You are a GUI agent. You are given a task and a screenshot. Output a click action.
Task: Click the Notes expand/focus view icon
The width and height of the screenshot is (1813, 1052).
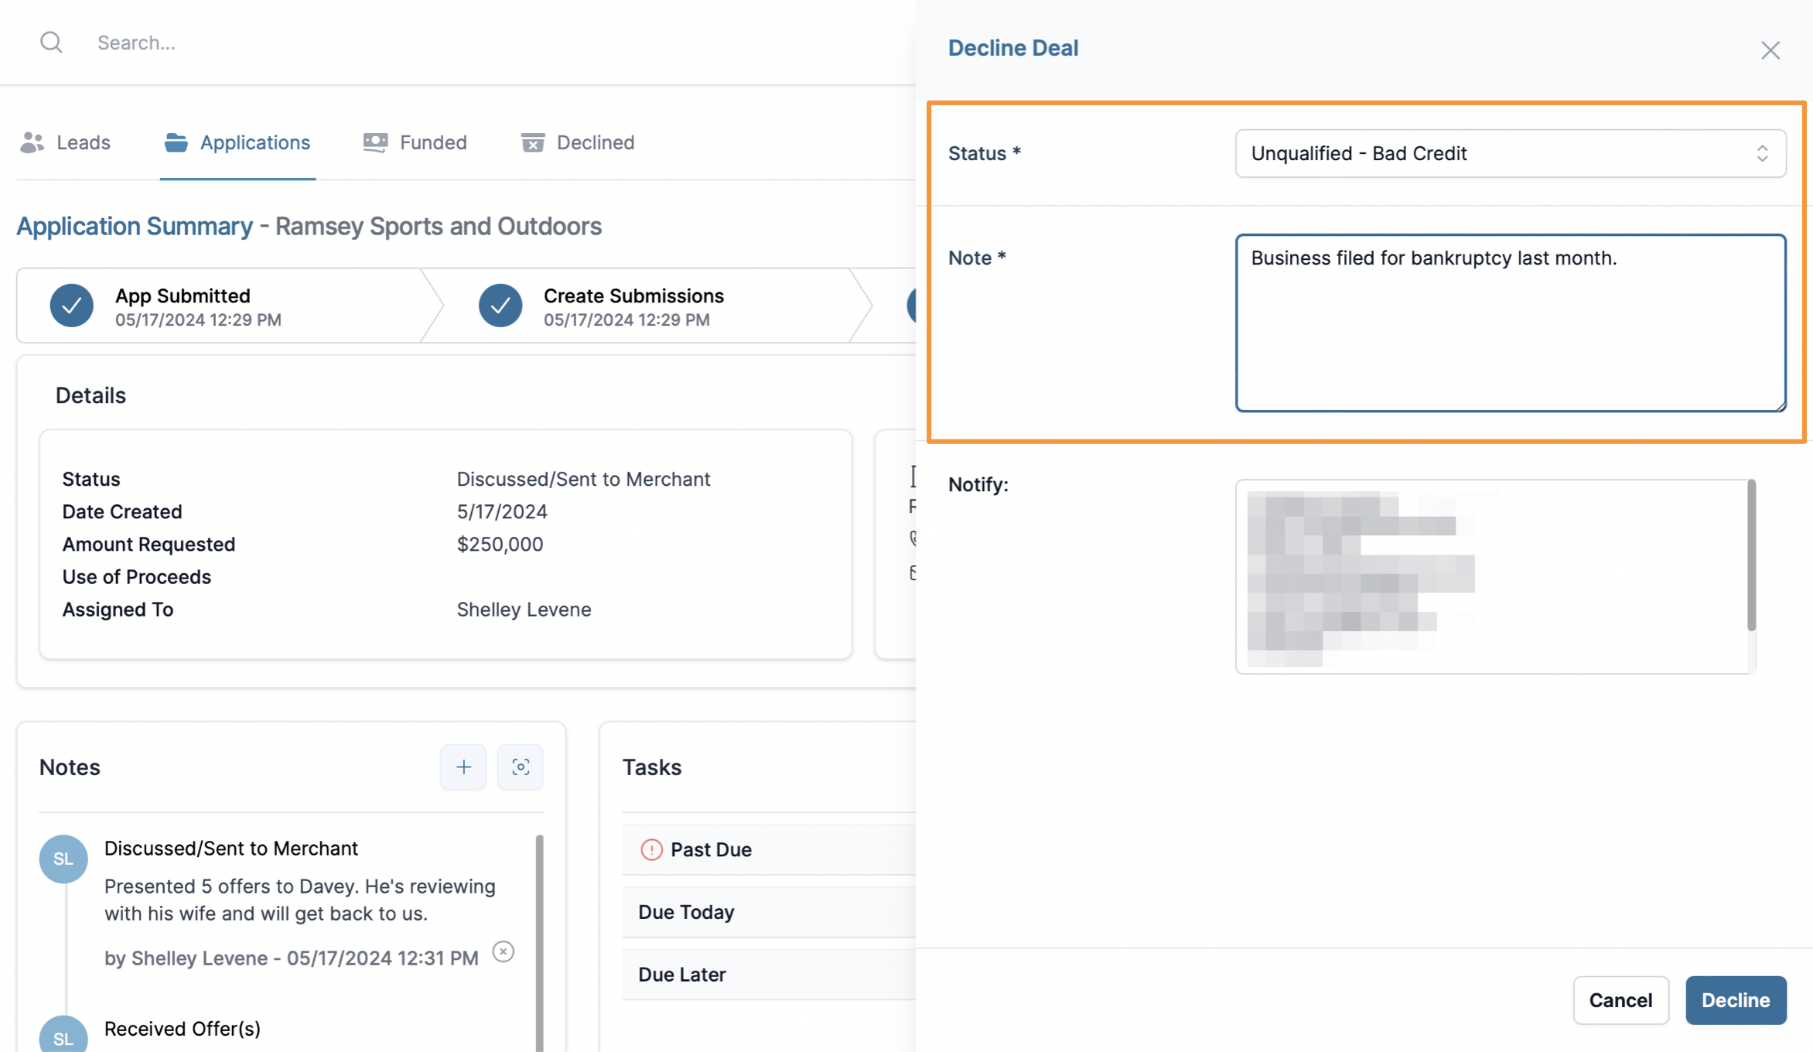(521, 767)
